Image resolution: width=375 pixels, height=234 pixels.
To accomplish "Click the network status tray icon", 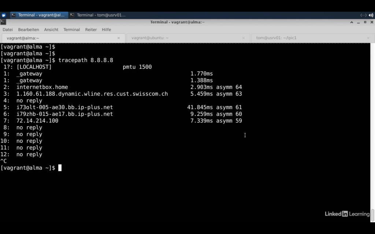I will pos(363,15).
